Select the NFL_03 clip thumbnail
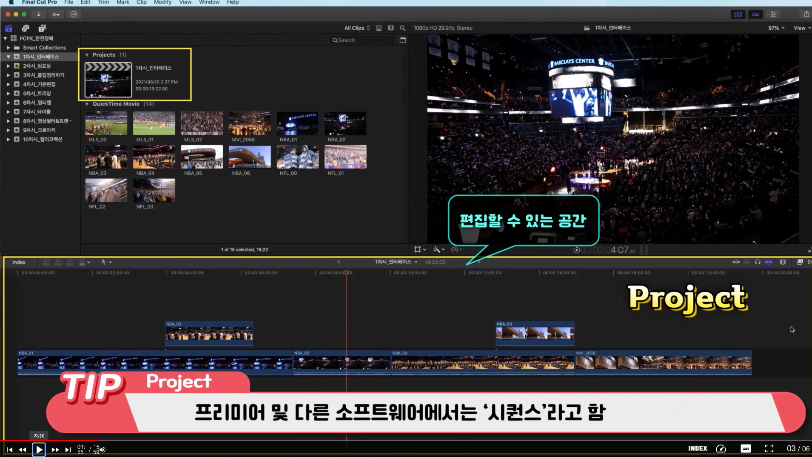Viewport: 812px width, 457px height. (x=154, y=191)
